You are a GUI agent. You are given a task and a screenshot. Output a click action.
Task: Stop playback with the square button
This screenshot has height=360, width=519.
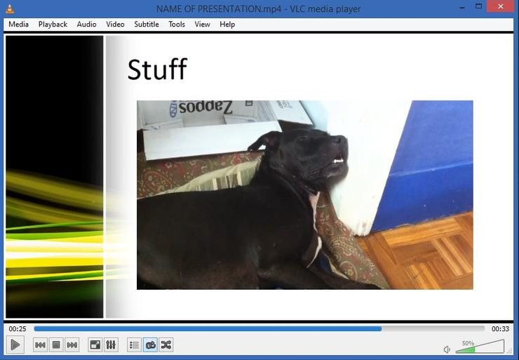[x=56, y=345]
